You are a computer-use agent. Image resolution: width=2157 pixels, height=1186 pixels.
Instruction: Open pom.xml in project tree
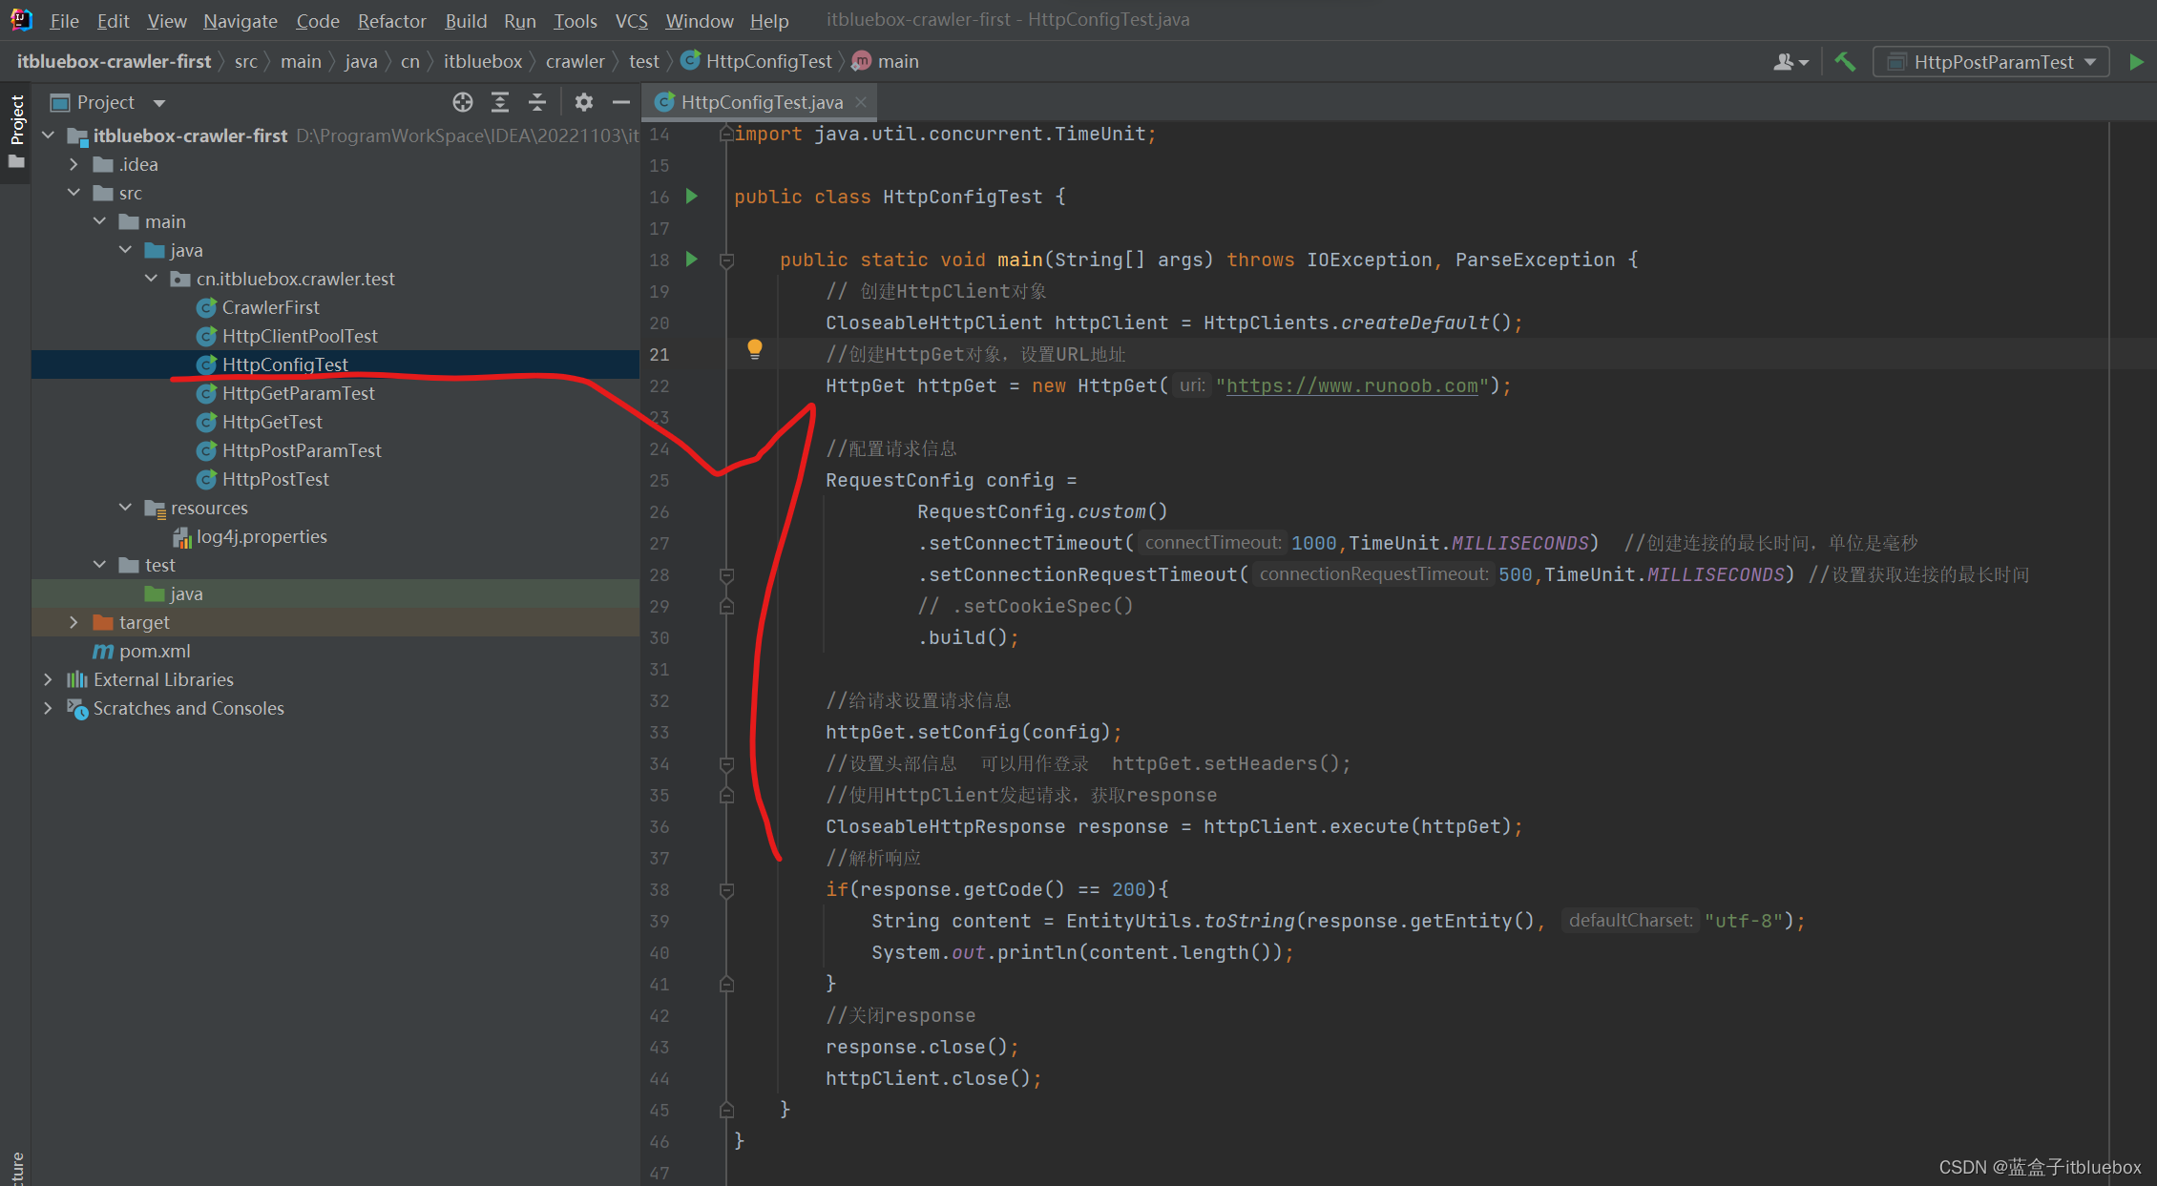[155, 651]
